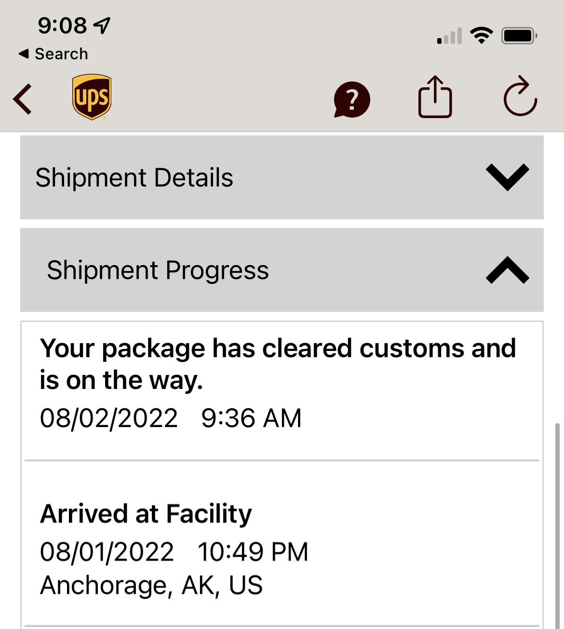Tap the Shipment Progress section header
The height and width of the screenshot is (629, 564).
(282, 270)
